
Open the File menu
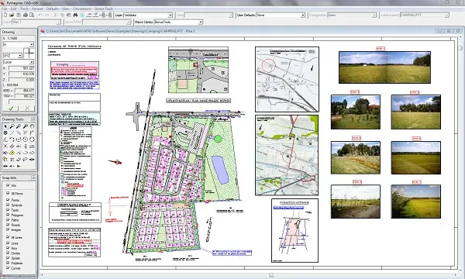pos(5,9)
